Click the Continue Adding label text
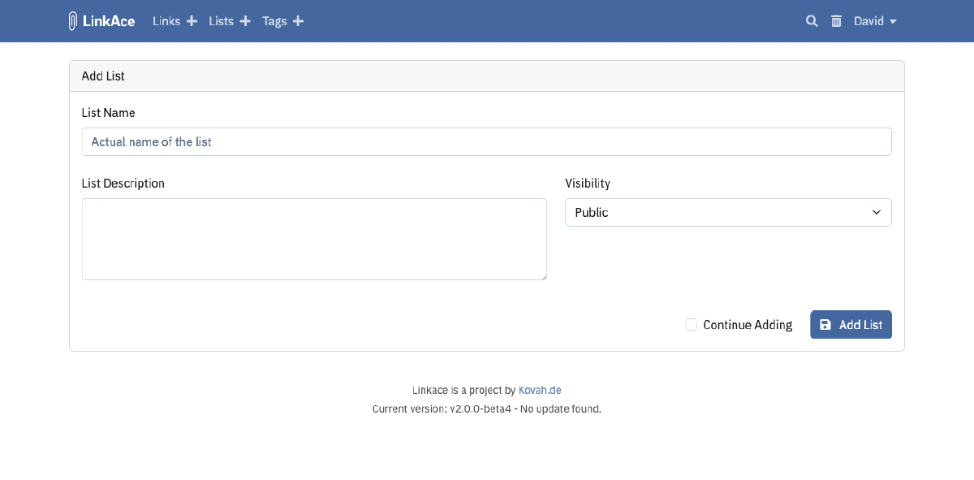This screenshot has width=974, height=480. (748, 324)
